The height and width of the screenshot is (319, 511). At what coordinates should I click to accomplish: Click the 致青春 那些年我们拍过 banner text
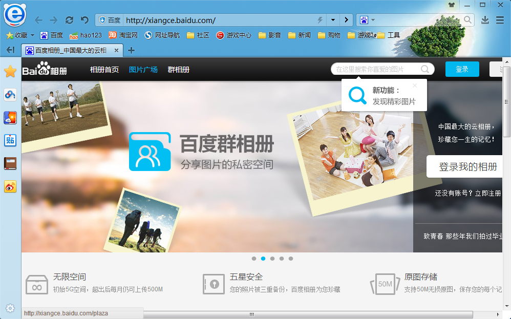coord(463,236)
